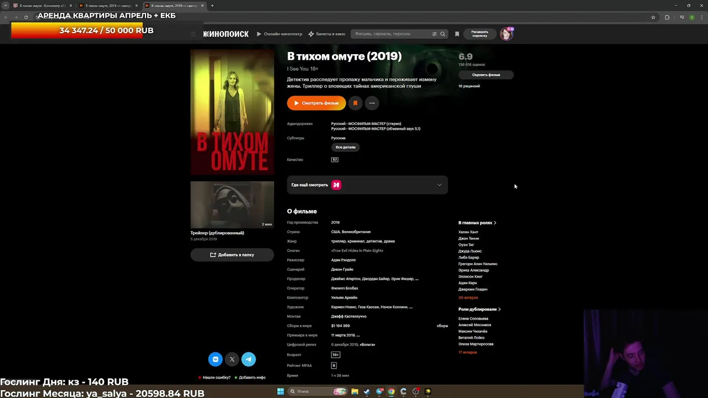Share via the X (Twitter) icon

click(x=232, y=359)
